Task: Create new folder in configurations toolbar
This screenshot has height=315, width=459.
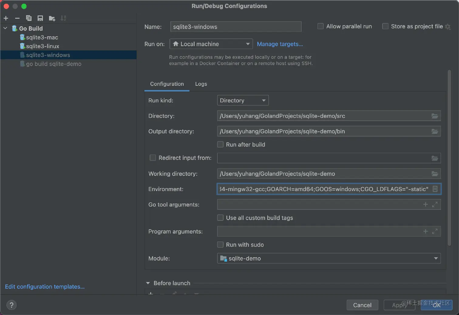Action: [52, 18]
